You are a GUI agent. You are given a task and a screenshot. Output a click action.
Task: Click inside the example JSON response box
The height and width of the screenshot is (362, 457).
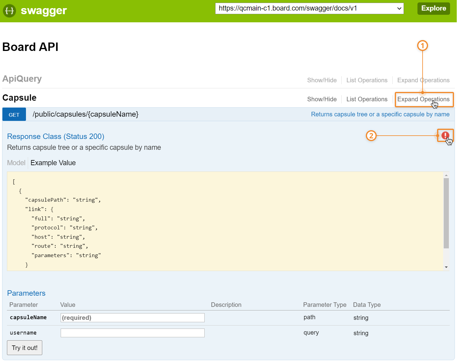tap(225, 221)
